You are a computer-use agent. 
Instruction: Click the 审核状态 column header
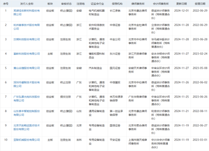[x=66, y=4]
